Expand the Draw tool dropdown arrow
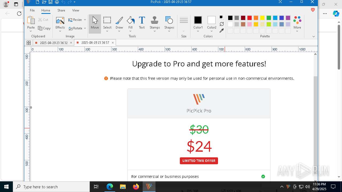 point(119,31)
